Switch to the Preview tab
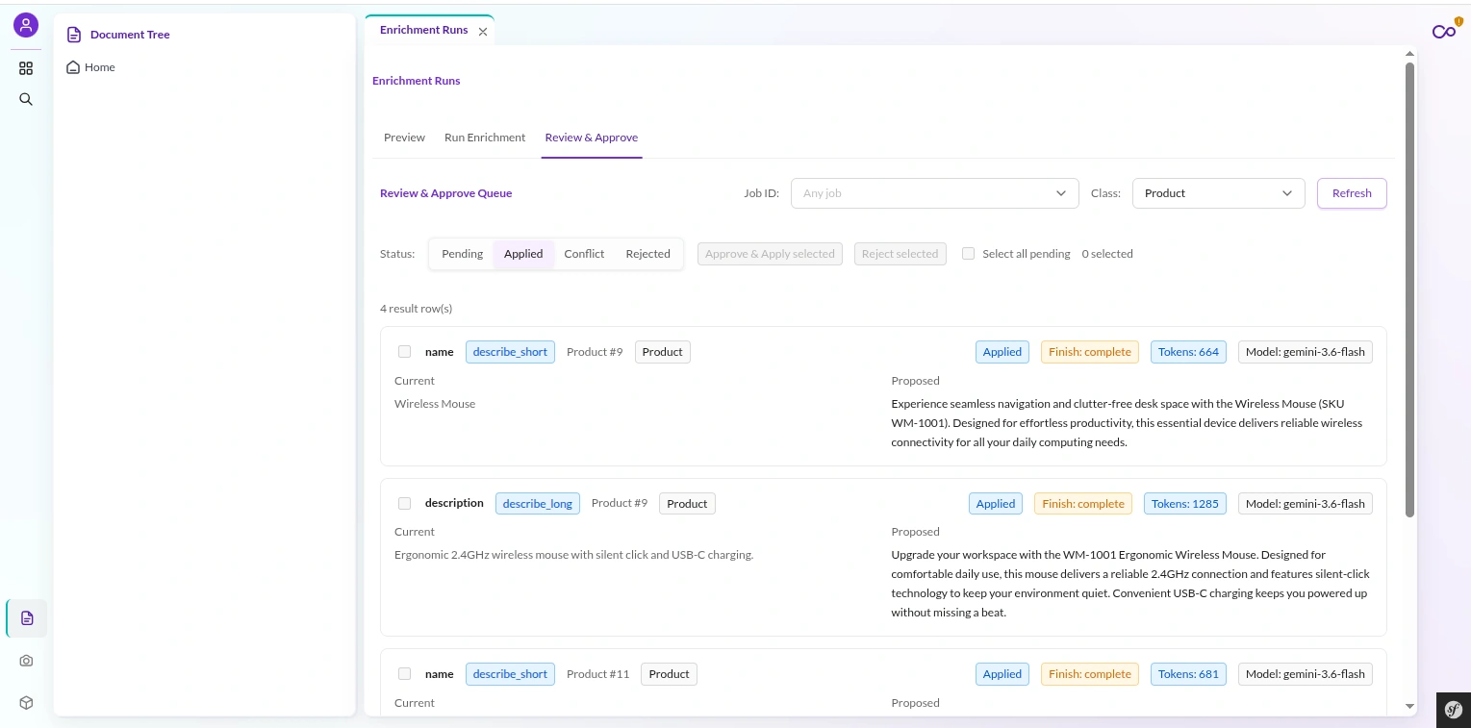 coord(404,138)
